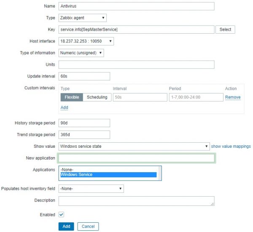Click the History storage period field
The image size is (253, 232).
(x=84, y=123)
